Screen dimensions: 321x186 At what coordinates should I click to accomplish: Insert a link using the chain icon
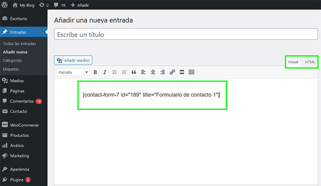(x=172, y=72)
